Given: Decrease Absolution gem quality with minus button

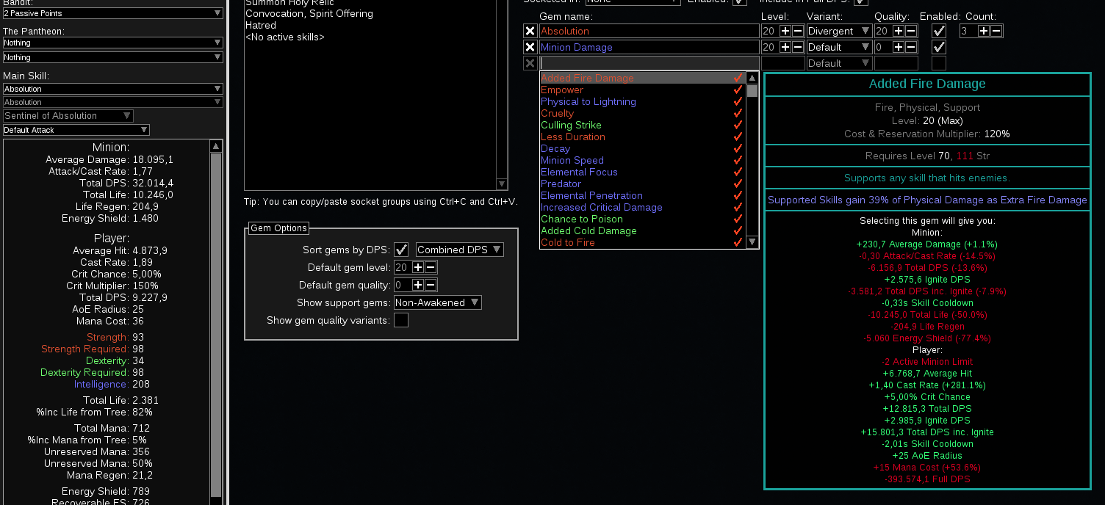Looking at the screenshot, I should (911, 31).
